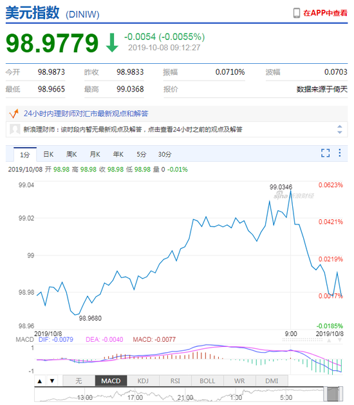Click the time range slider handle
354x405 pixels.
333,395
